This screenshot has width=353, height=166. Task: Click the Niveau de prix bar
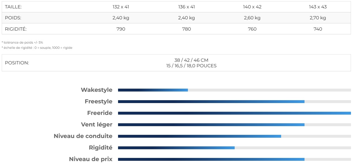(234, 159)
